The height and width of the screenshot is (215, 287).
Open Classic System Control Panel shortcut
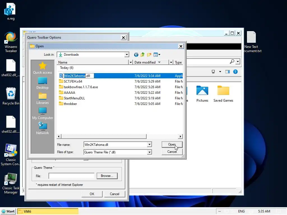click(10, 155)
